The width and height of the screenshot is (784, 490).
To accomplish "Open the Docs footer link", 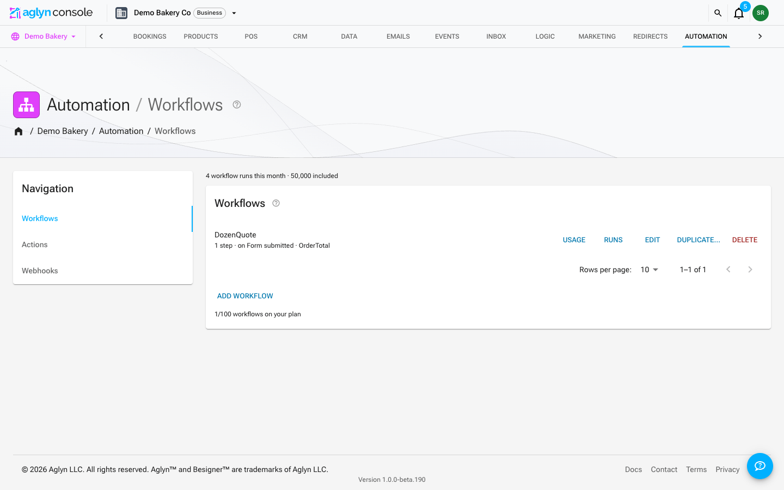I will point(633,469).
